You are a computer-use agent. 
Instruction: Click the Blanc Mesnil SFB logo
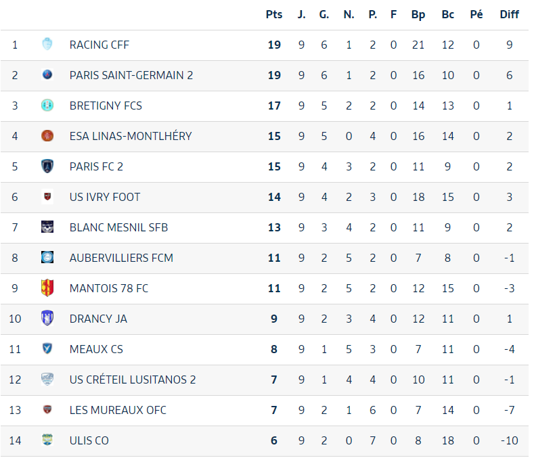[x=47, y=227]
